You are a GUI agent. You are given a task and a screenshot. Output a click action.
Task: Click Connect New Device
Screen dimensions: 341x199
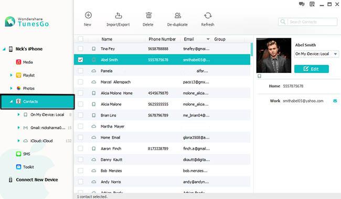(37, 180)
